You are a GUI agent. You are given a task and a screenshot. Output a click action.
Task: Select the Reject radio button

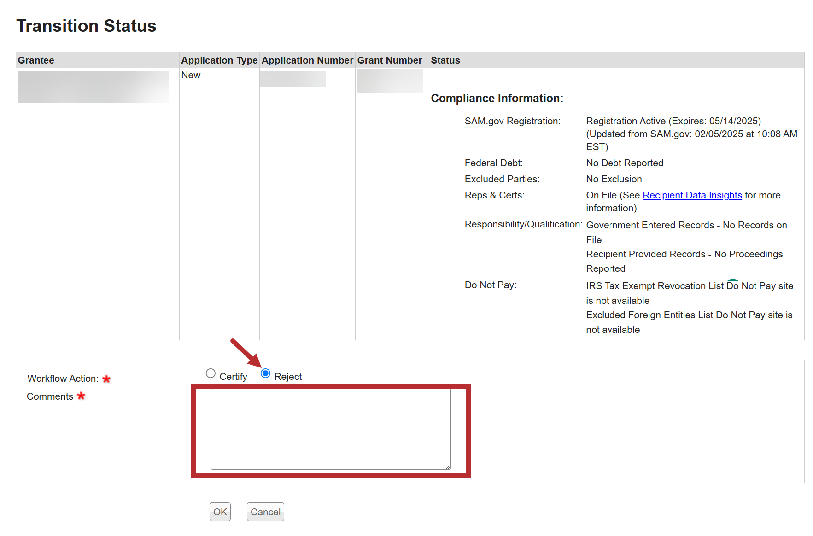265,373
